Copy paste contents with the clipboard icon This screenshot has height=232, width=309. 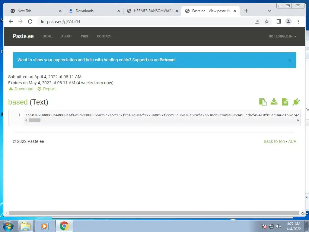coord(263,102)
